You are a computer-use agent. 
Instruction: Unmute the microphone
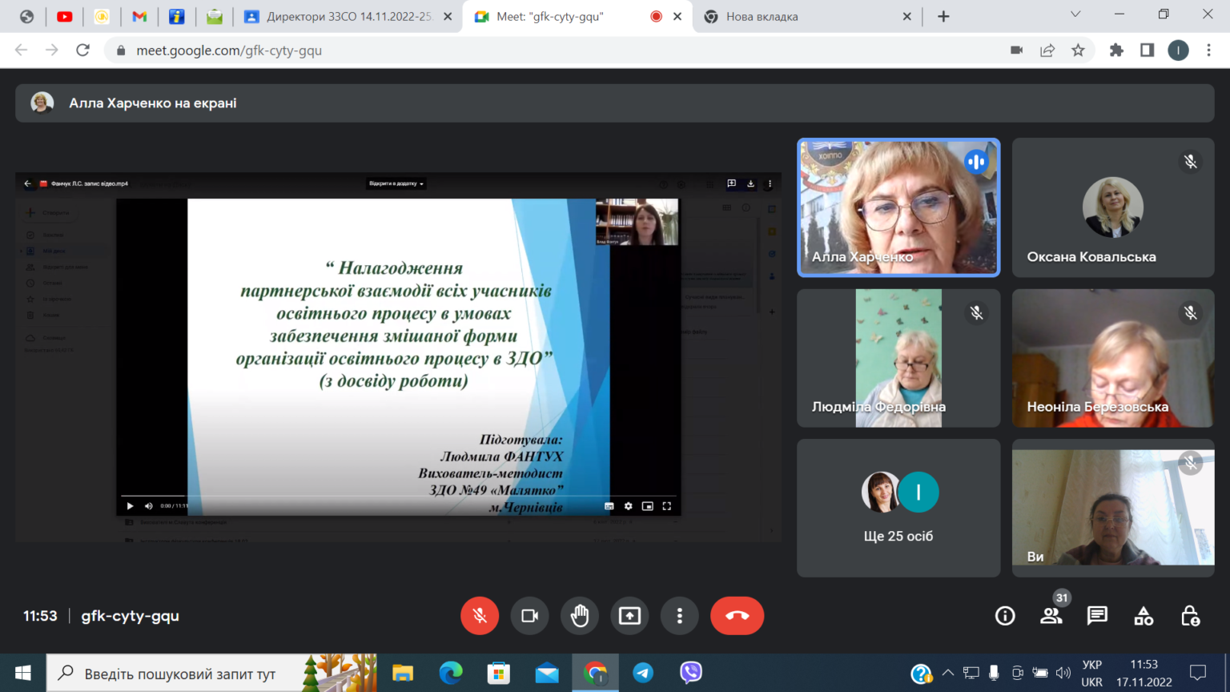tap(480, 616)
